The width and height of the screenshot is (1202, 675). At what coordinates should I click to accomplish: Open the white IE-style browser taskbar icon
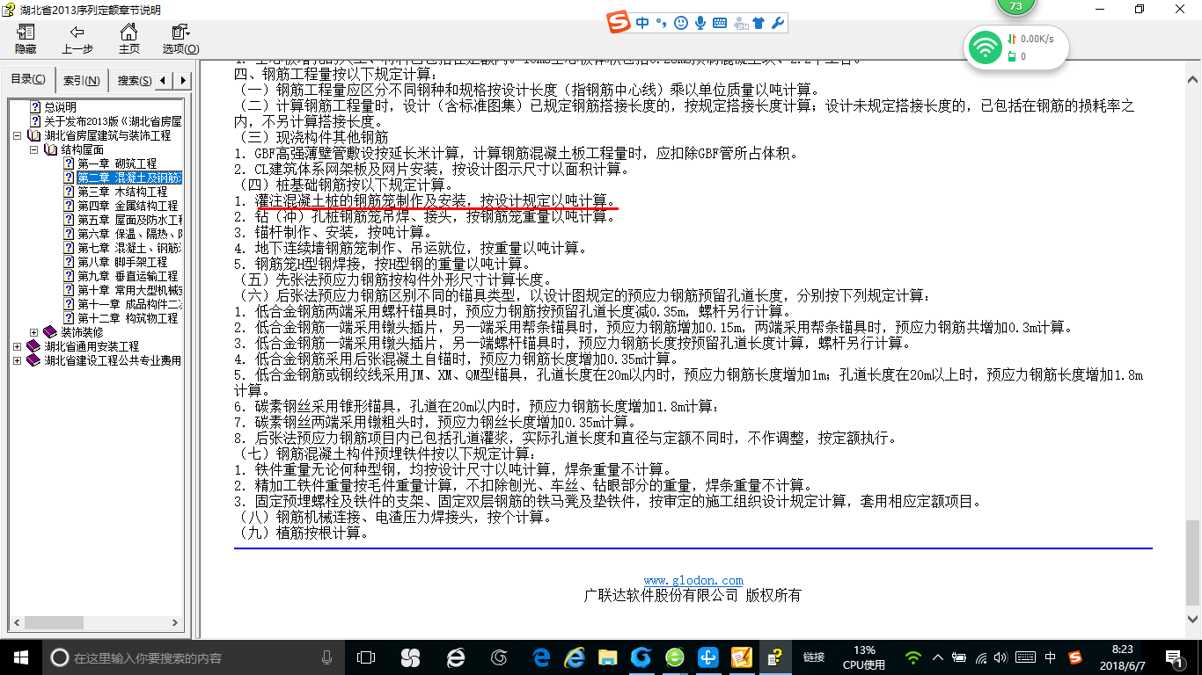tap(456, 657)
